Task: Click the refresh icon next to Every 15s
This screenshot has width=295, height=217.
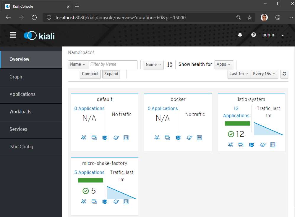Action: click(x=284, y=74)
